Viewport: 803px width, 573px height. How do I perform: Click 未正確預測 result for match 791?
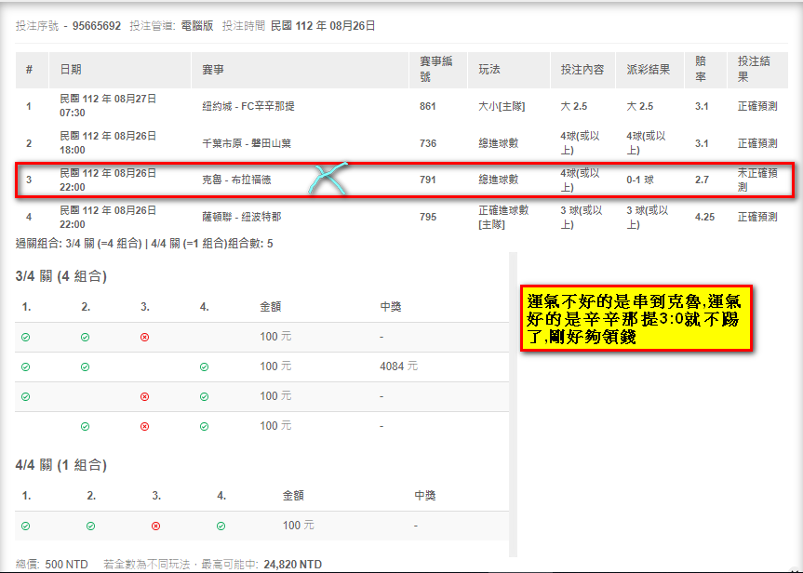(757, 180)
